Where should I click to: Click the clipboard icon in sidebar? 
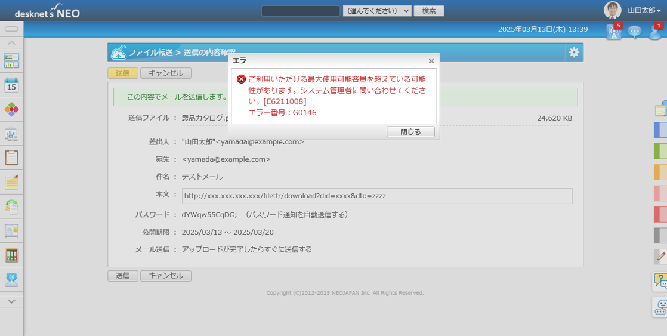click(11, 158)
